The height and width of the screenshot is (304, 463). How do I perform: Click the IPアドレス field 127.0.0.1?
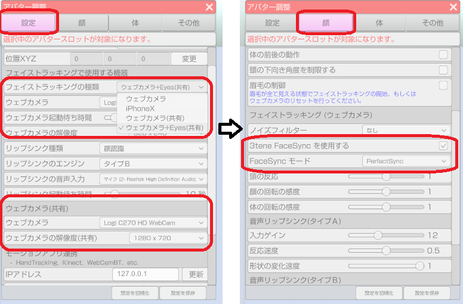coord(145,274)
